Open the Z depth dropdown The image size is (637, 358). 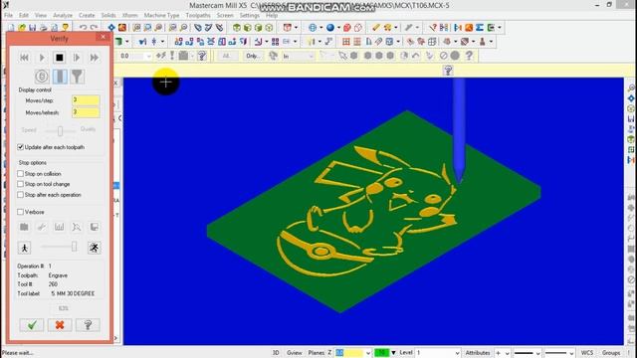coord(368,353)
